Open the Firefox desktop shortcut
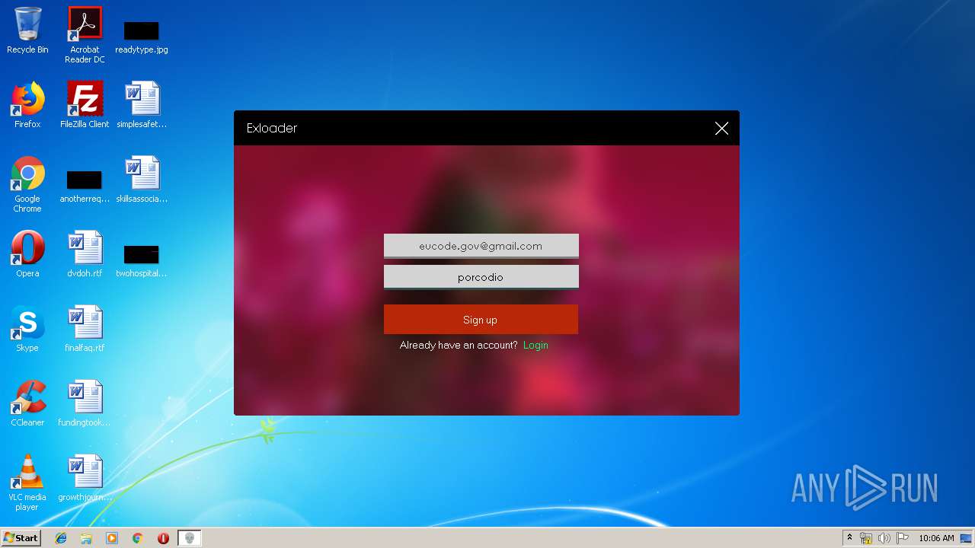This screenshot has width=975, height=548. 27,106
